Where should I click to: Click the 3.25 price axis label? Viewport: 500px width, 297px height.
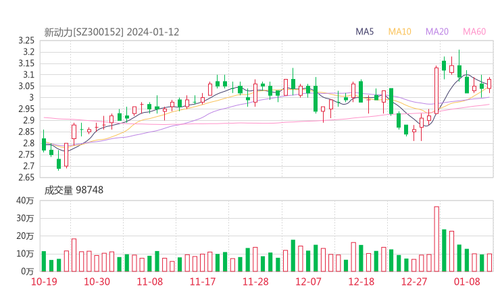26,40
